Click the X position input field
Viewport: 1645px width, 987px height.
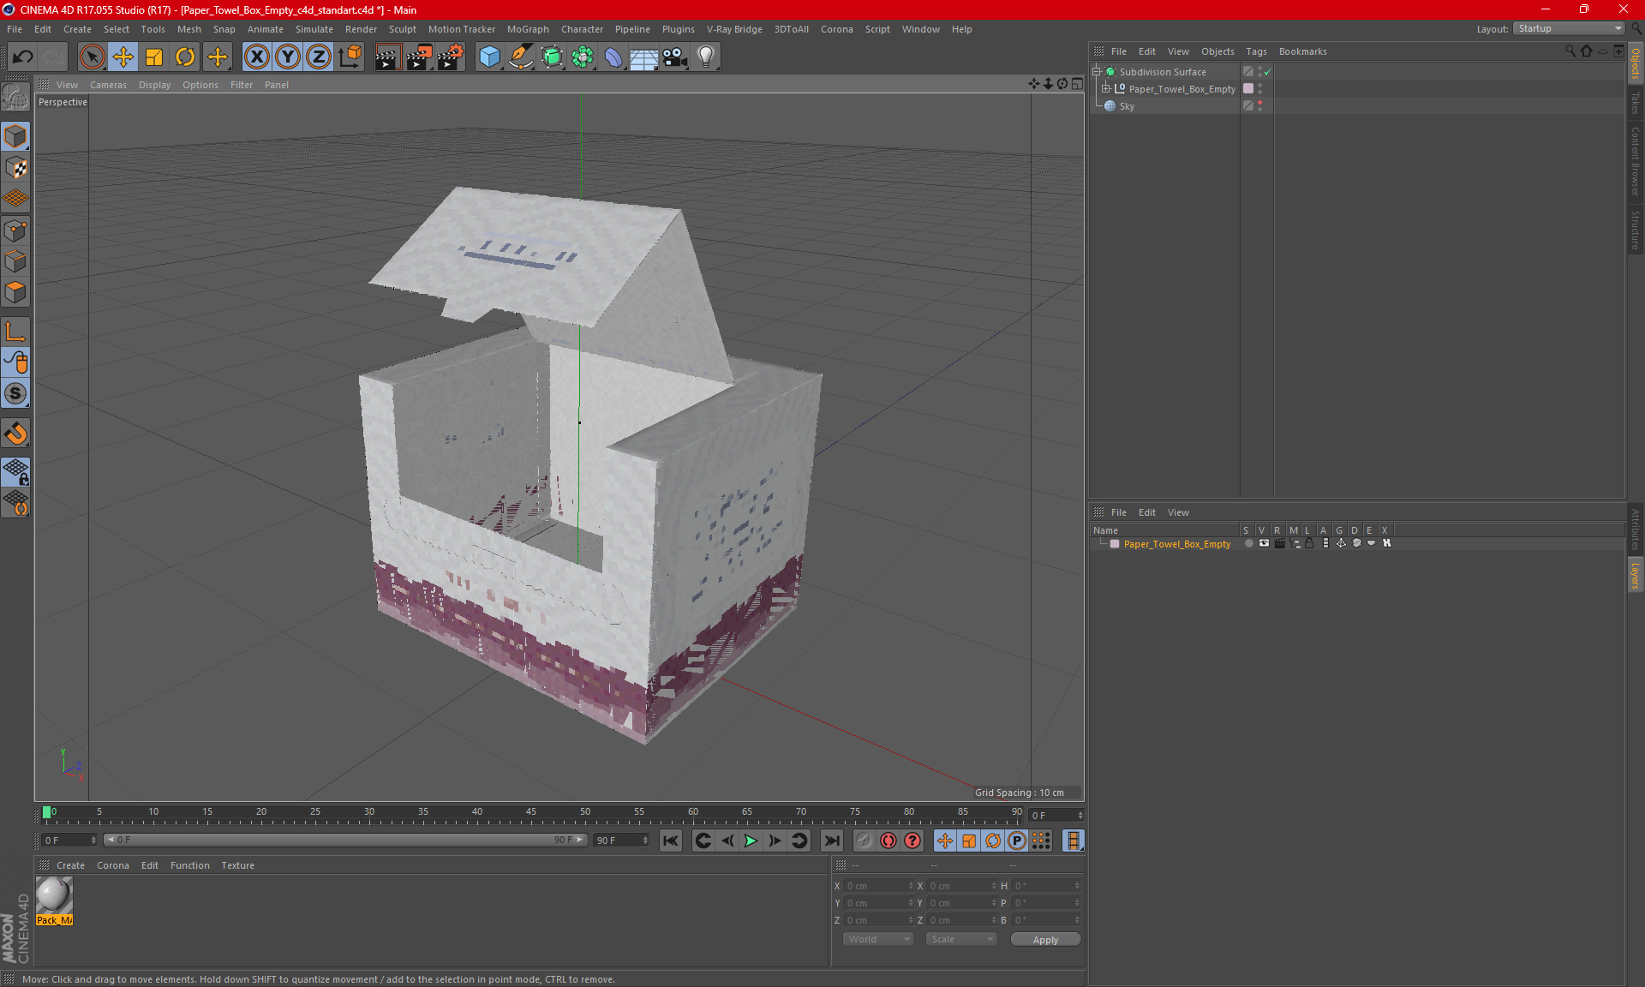(878, 886)
